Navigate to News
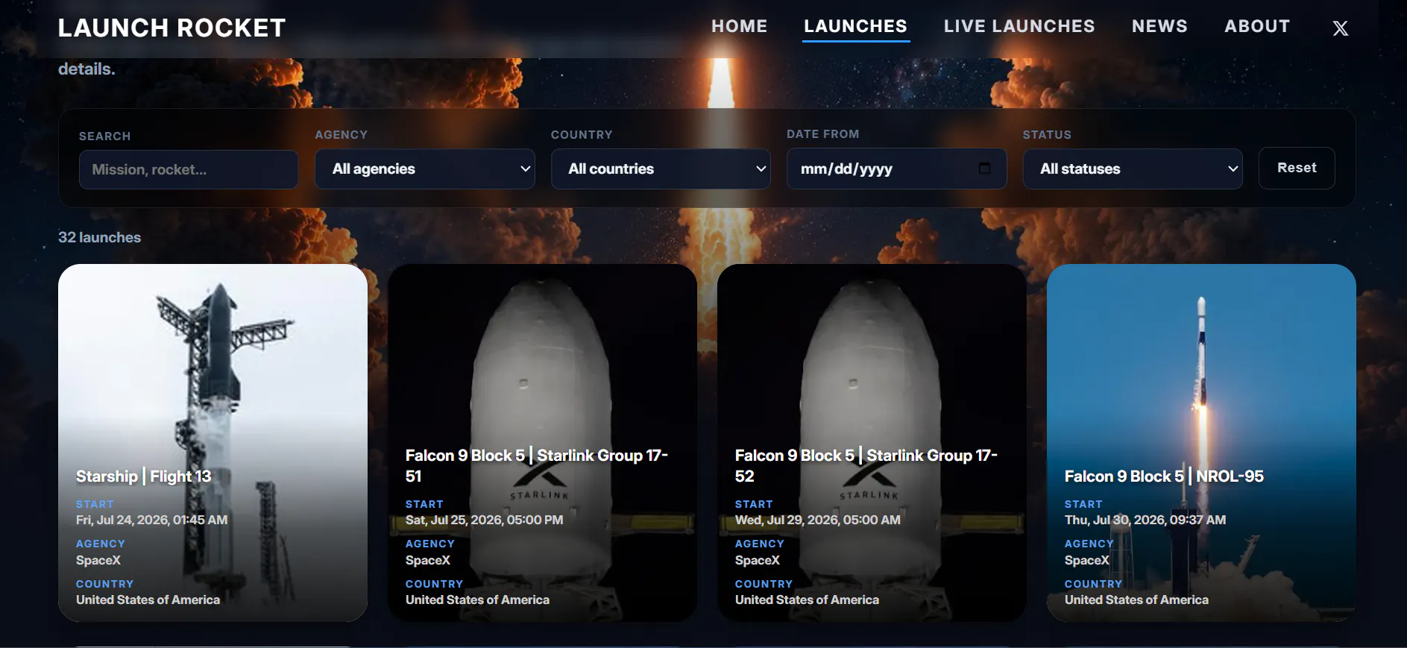The height and width of the screenshot is (648, 1407). 1159,26
